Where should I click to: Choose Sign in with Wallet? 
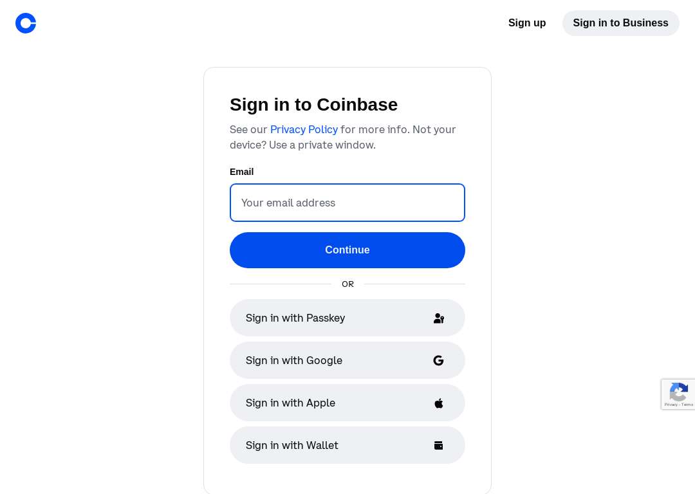[x=347, y=445]
